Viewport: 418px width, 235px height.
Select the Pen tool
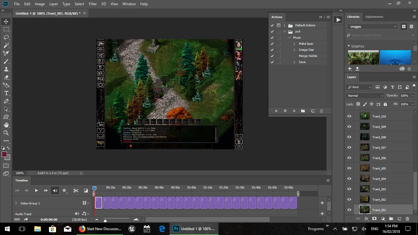coord(6,101)
